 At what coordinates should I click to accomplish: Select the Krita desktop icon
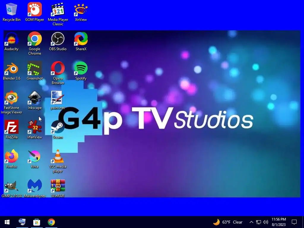pyautogui.click(x=34, y=159)
